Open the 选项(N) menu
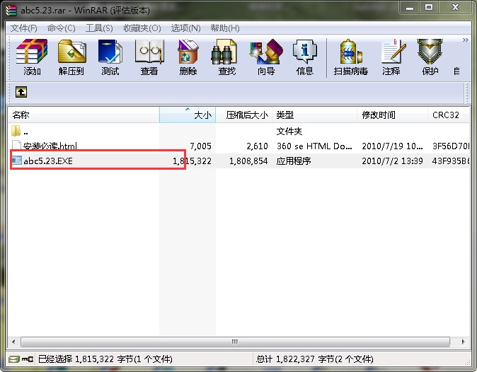Screen dimensions: 477x372 click(185, 28)
